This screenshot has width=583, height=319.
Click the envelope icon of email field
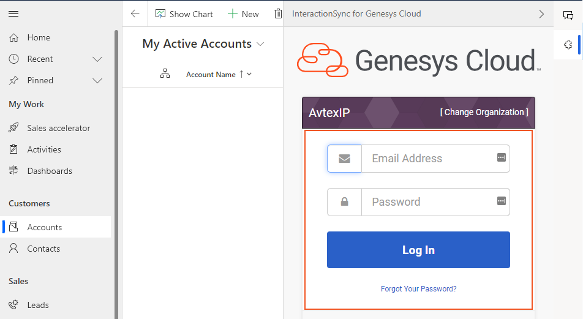pos(344,159)
